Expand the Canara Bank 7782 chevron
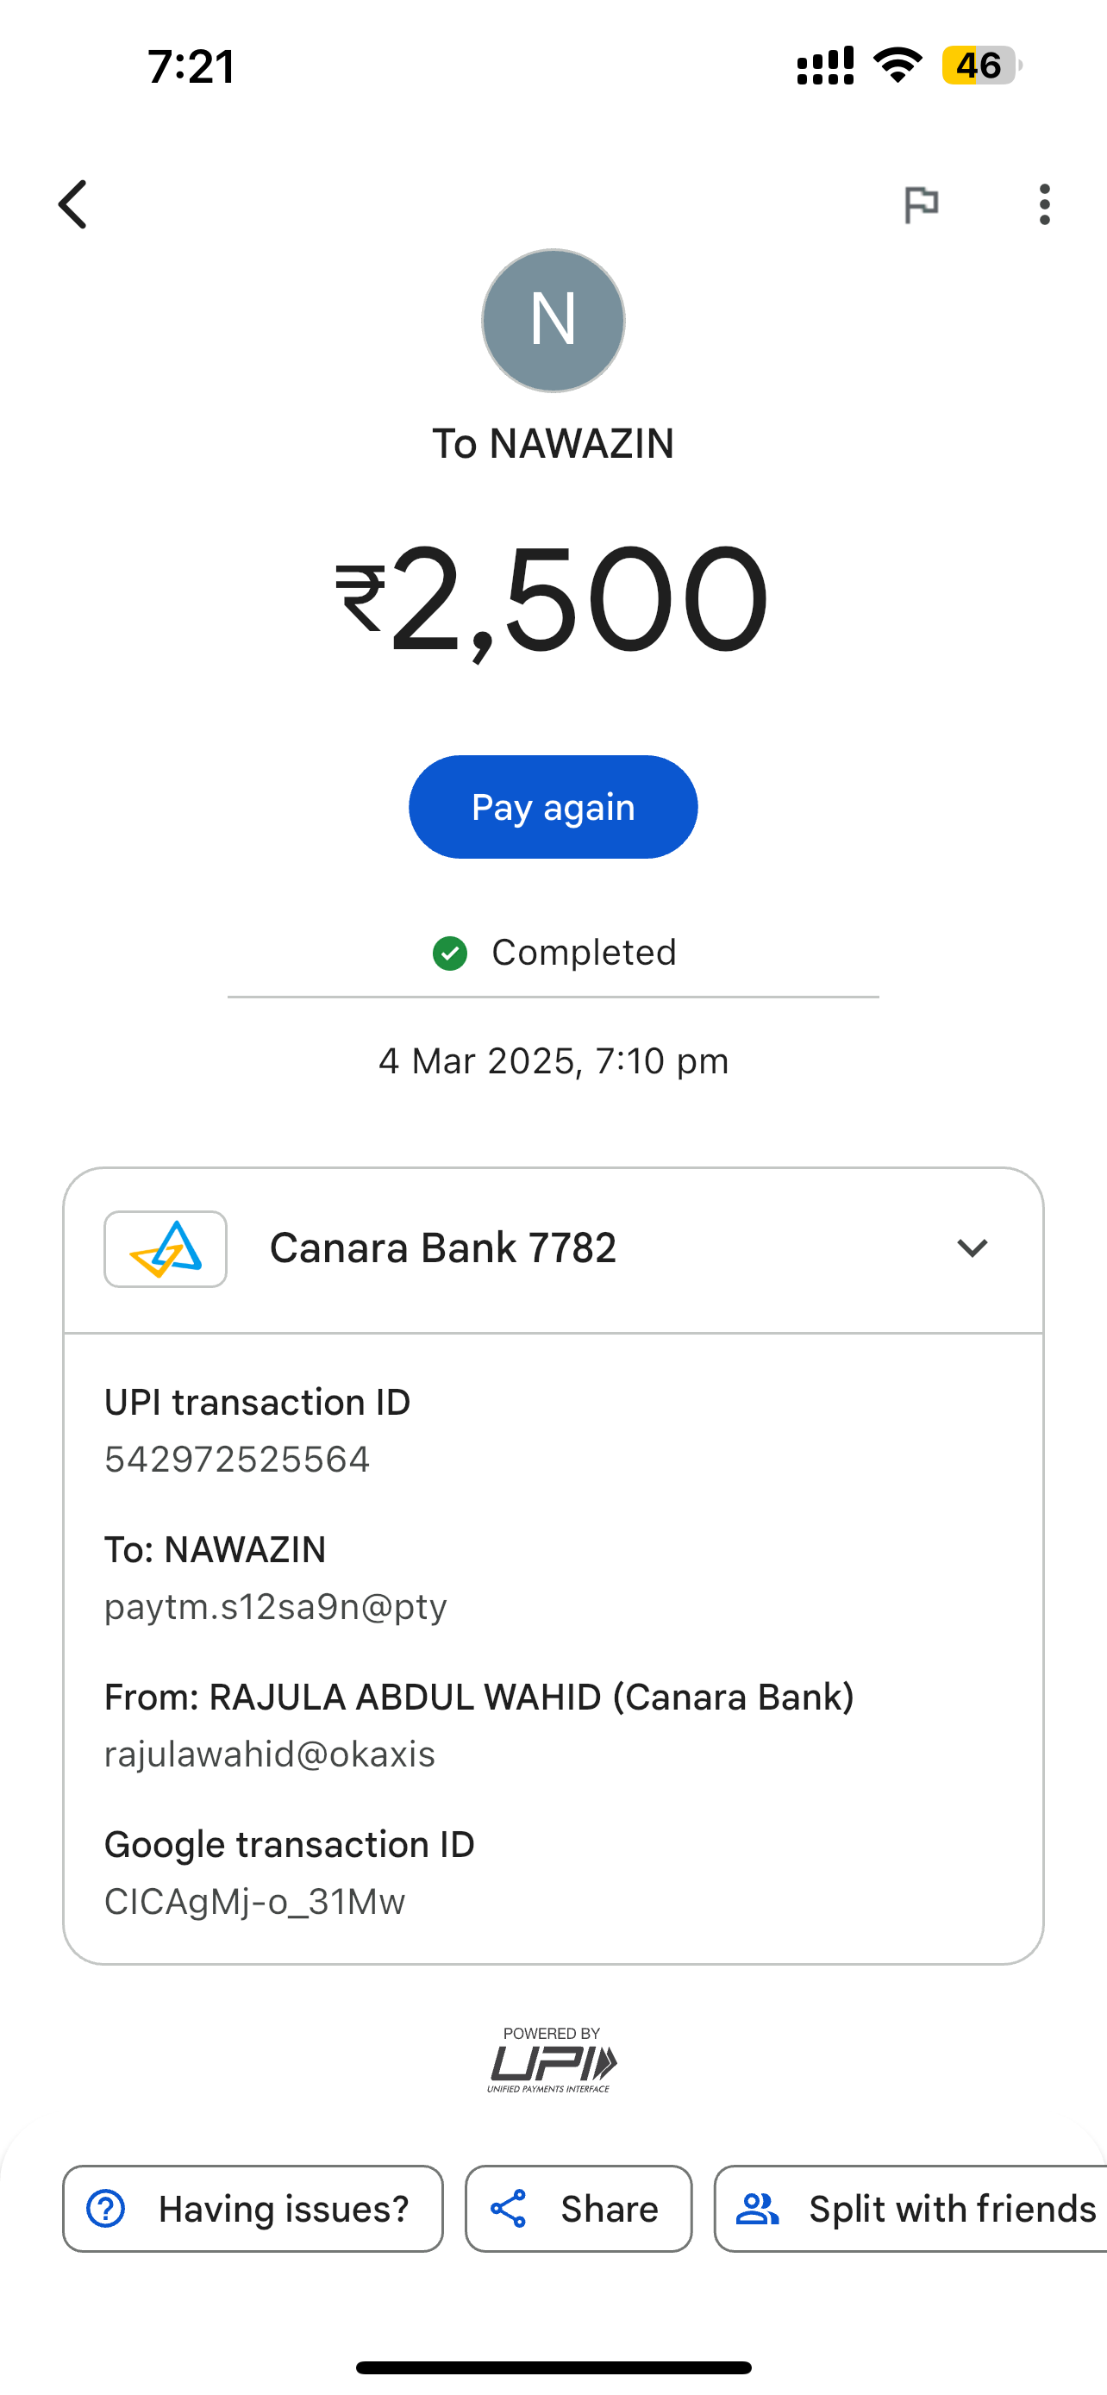Screen dimensions: 1107x2395 [x=973, y=1248]
